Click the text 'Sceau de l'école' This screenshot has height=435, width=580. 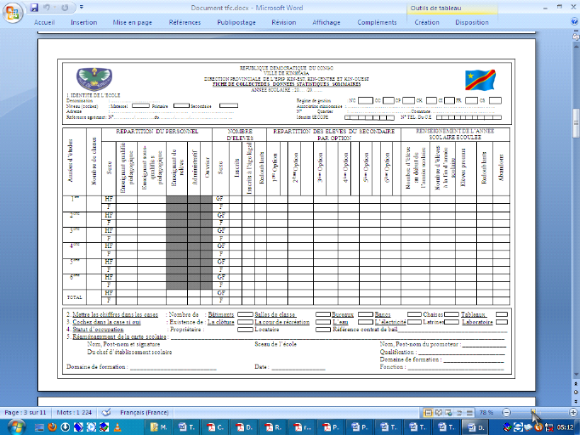click(276, 344)
